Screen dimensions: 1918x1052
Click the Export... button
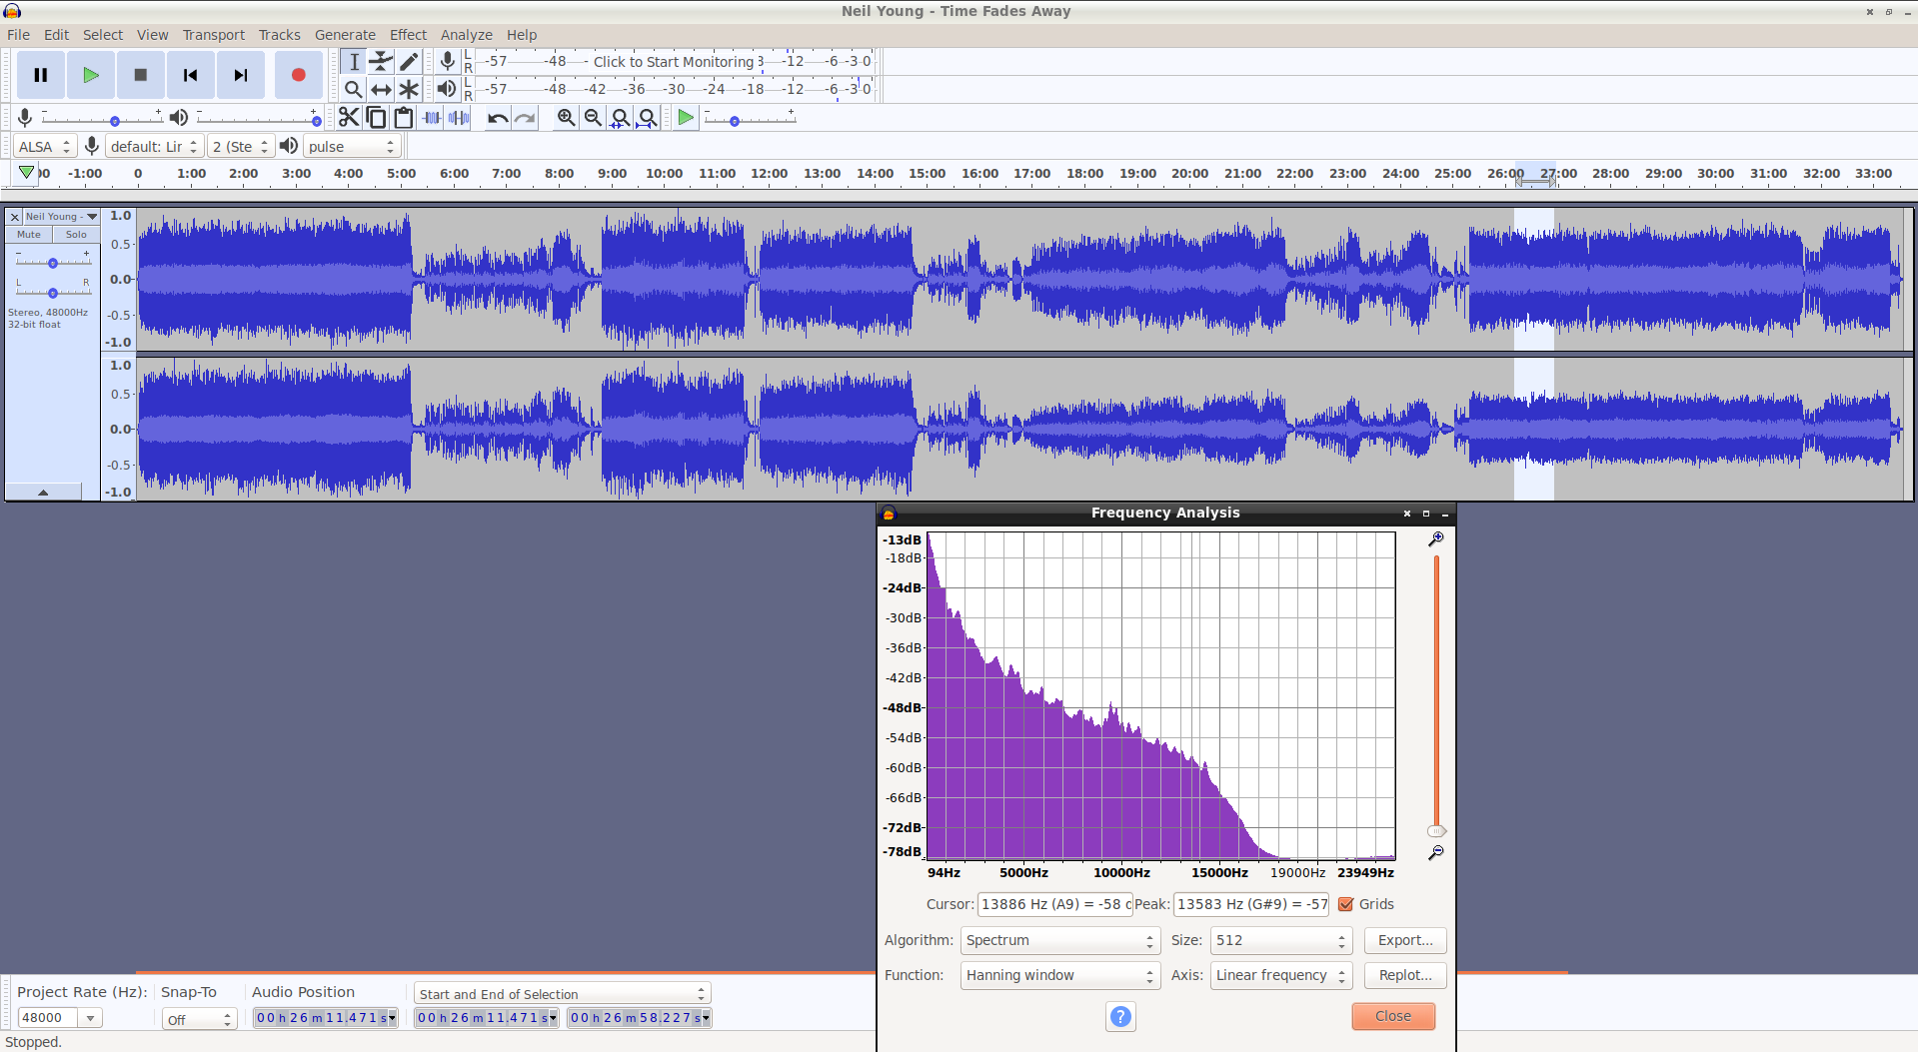click(x=1405, y=940)
